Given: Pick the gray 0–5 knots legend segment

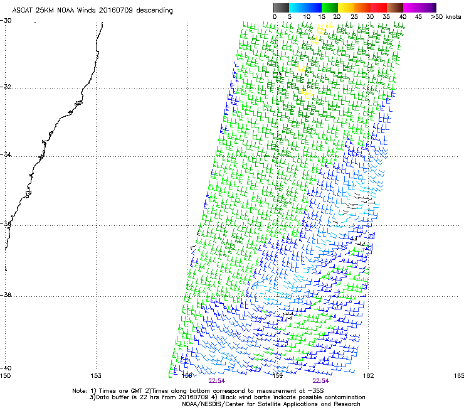Looking at the screenshot, I should coord(281,8).
